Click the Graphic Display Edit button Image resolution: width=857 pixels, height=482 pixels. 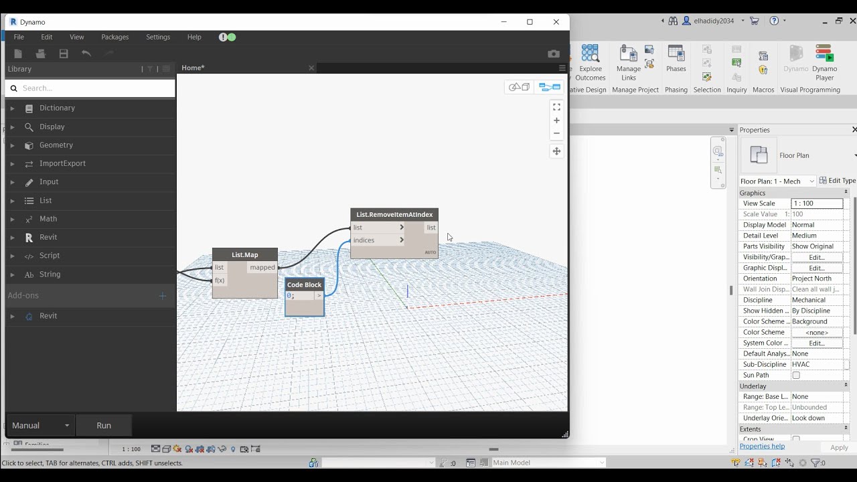(817, 268)
